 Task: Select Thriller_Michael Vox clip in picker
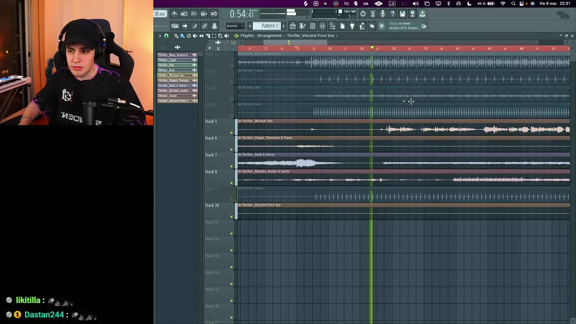(x=177, y=75)
